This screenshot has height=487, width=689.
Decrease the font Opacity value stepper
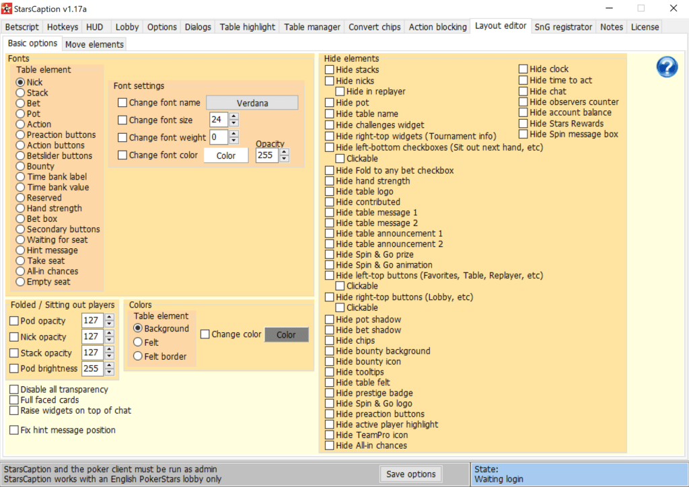coord(285,159)
